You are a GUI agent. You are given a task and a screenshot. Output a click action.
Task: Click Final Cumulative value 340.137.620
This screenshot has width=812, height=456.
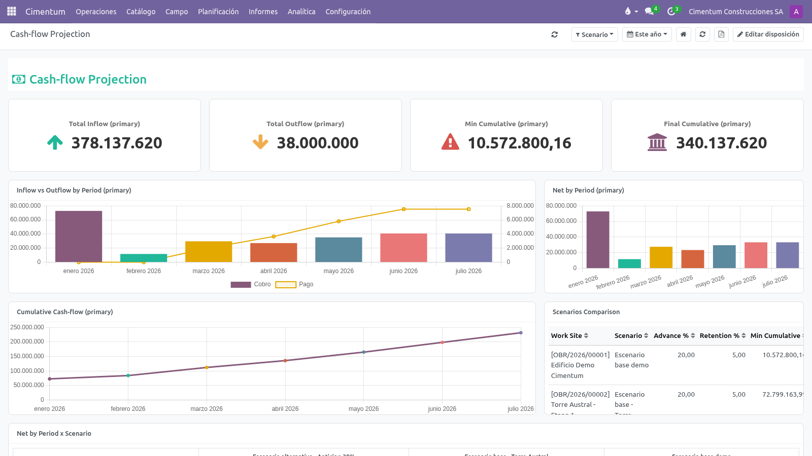[x=721, y=143]
